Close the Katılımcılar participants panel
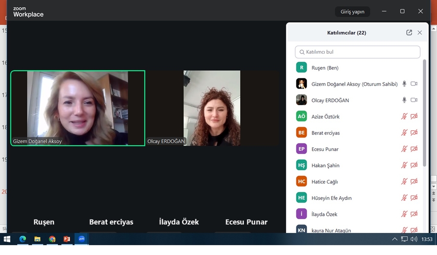The height and width of the screenshot is (255, 437). (420, 33)
